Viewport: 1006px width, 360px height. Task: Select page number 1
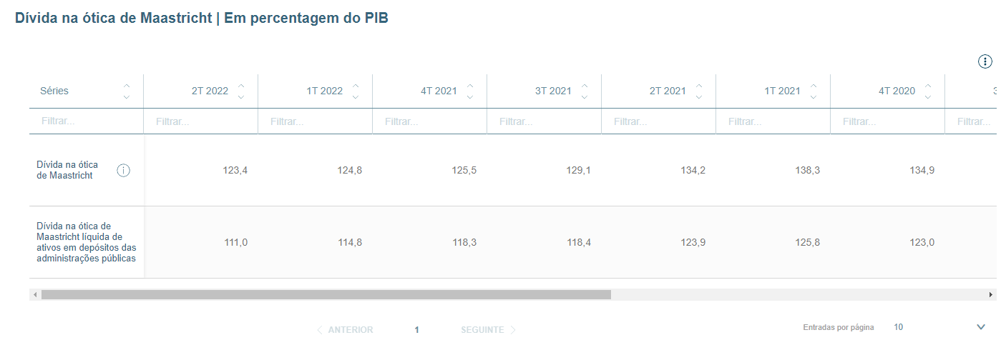[416, 330]
